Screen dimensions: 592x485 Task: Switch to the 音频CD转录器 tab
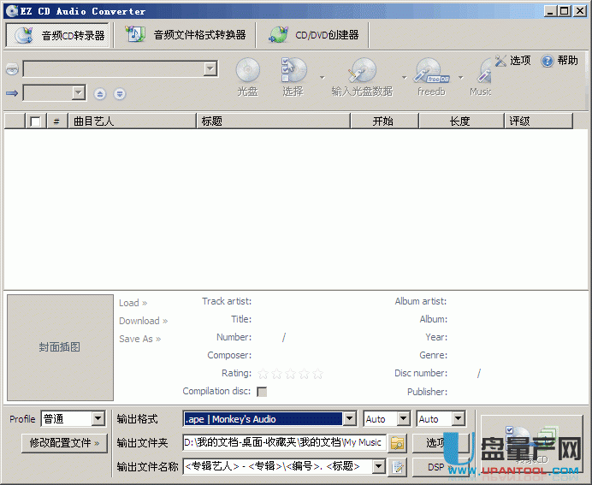coord(58,35)
